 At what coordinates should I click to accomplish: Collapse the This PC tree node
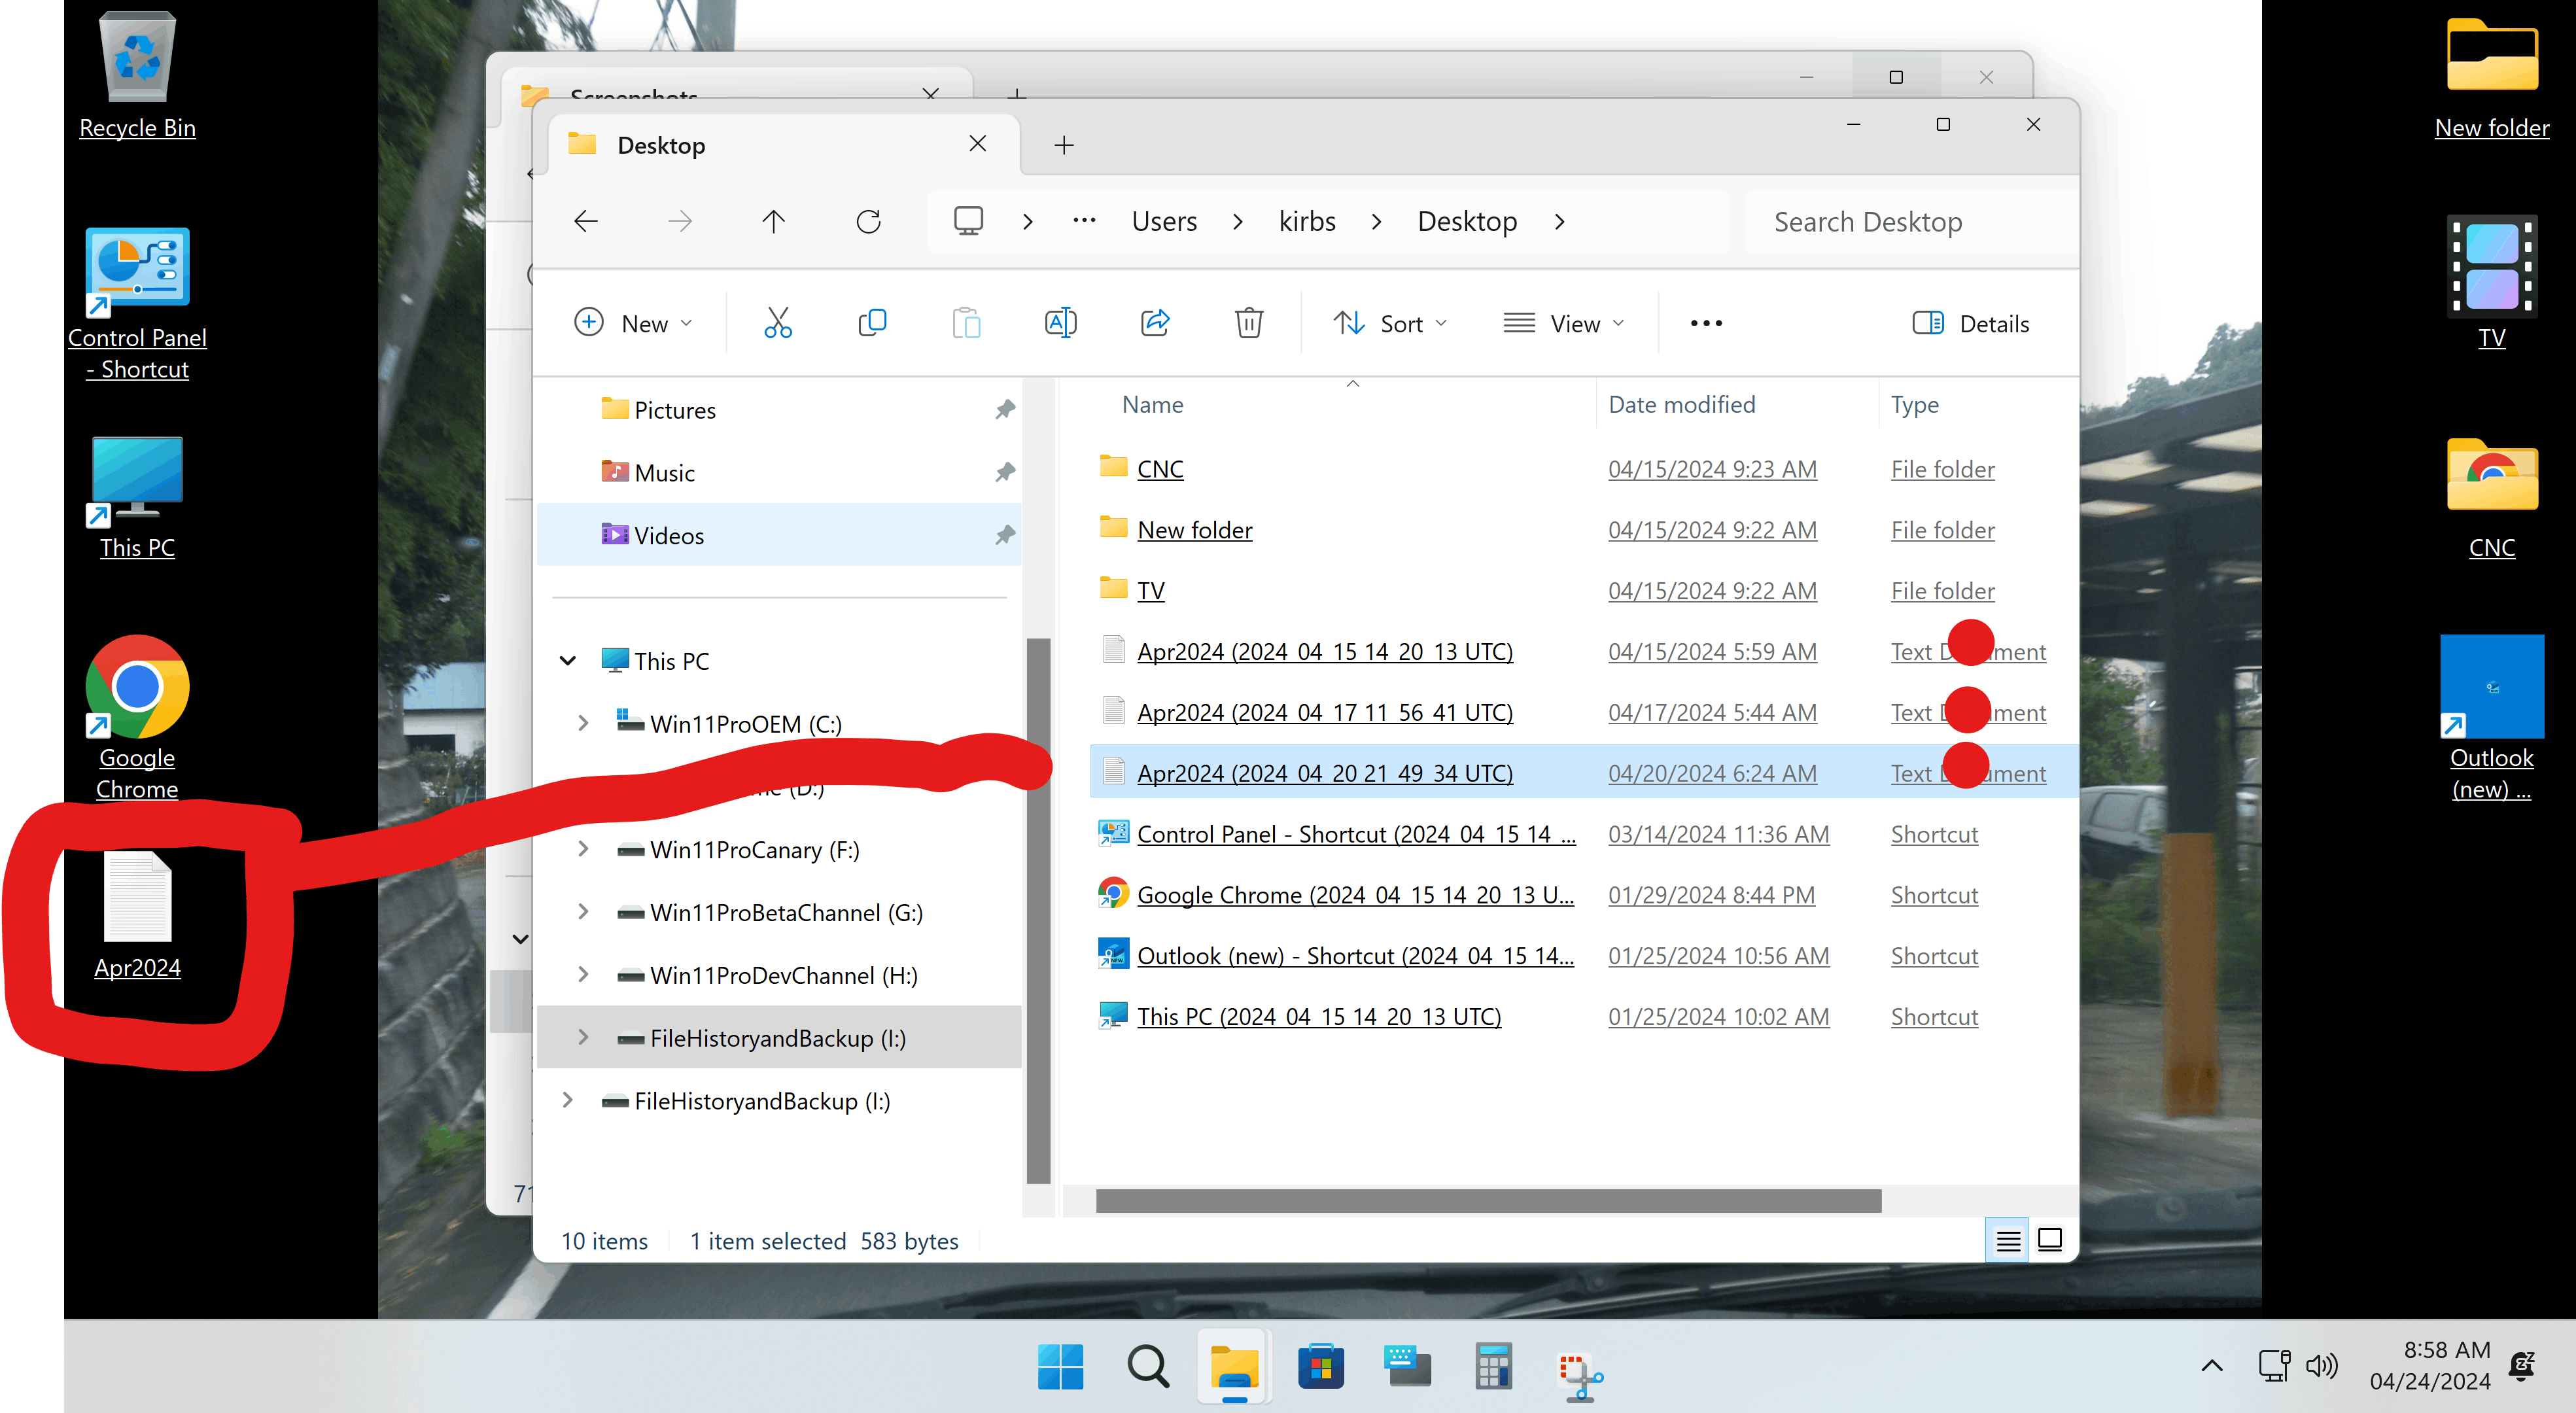[567, 661]
